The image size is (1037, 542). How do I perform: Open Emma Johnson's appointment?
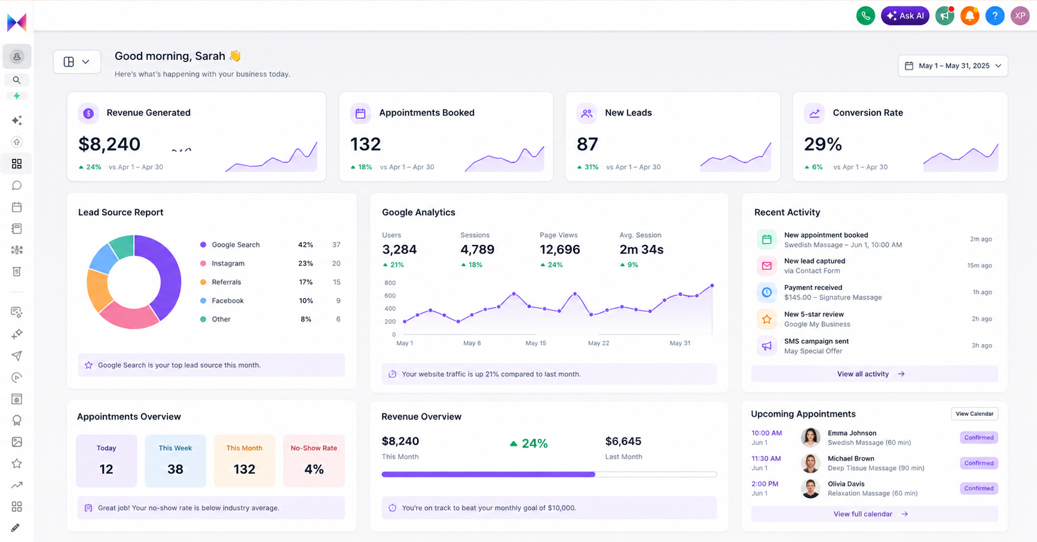(874, 437)
